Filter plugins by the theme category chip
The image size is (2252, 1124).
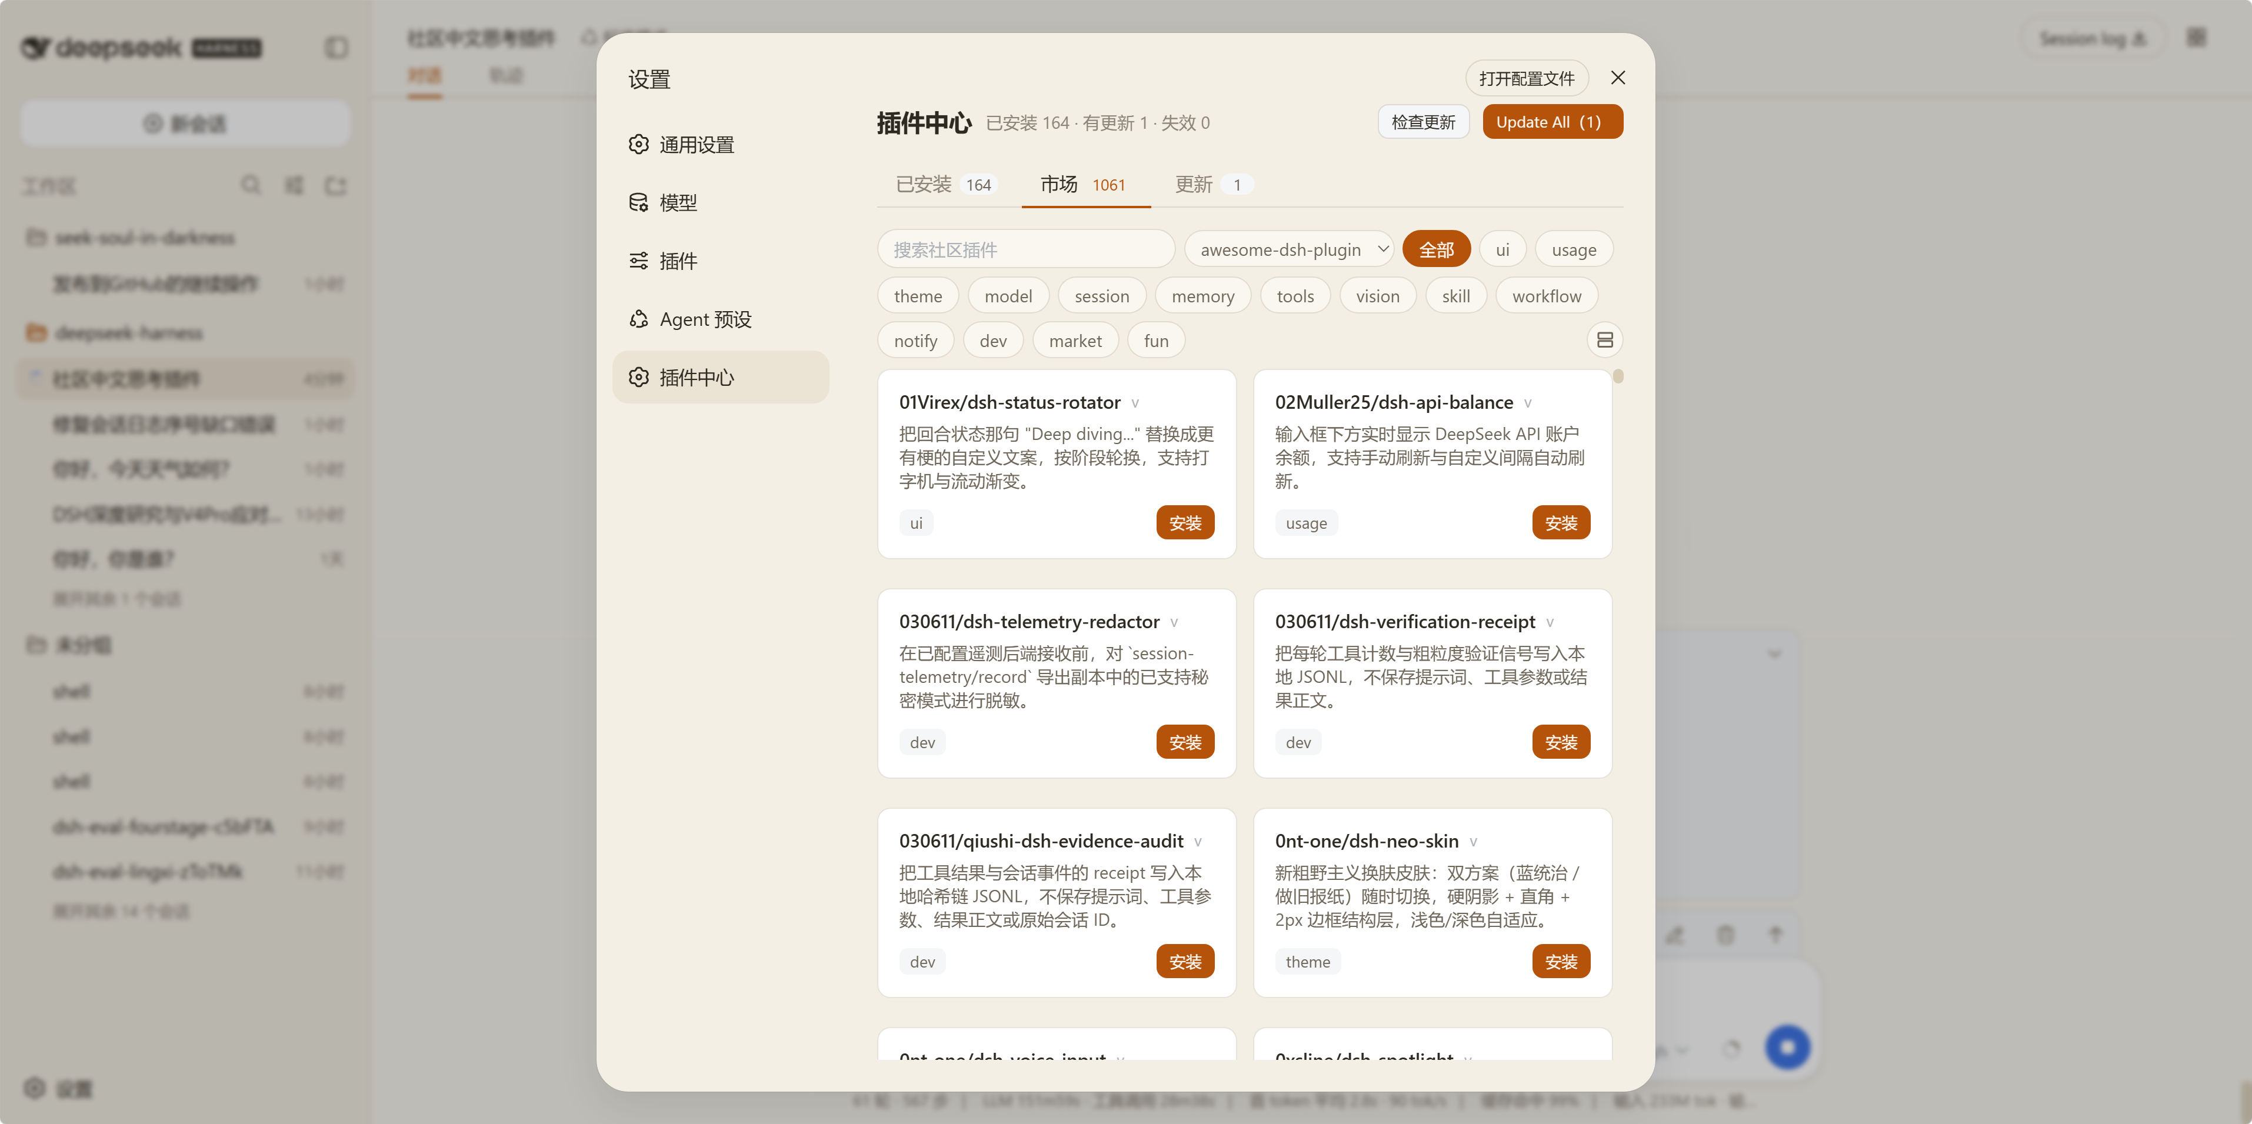coord(918,296)
